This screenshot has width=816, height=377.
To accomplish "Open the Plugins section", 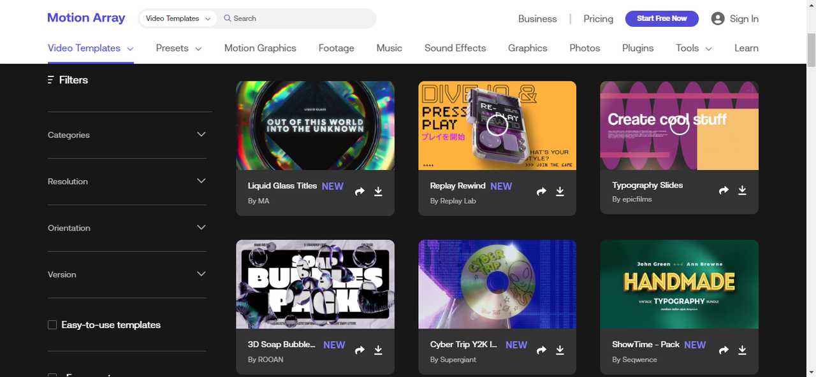I will point(638,48).
